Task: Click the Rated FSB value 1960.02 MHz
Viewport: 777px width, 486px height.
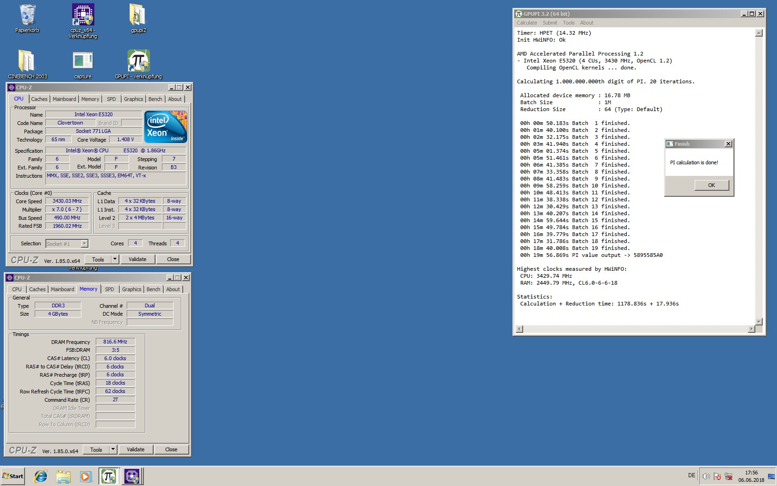Action: tap(67, 226)
